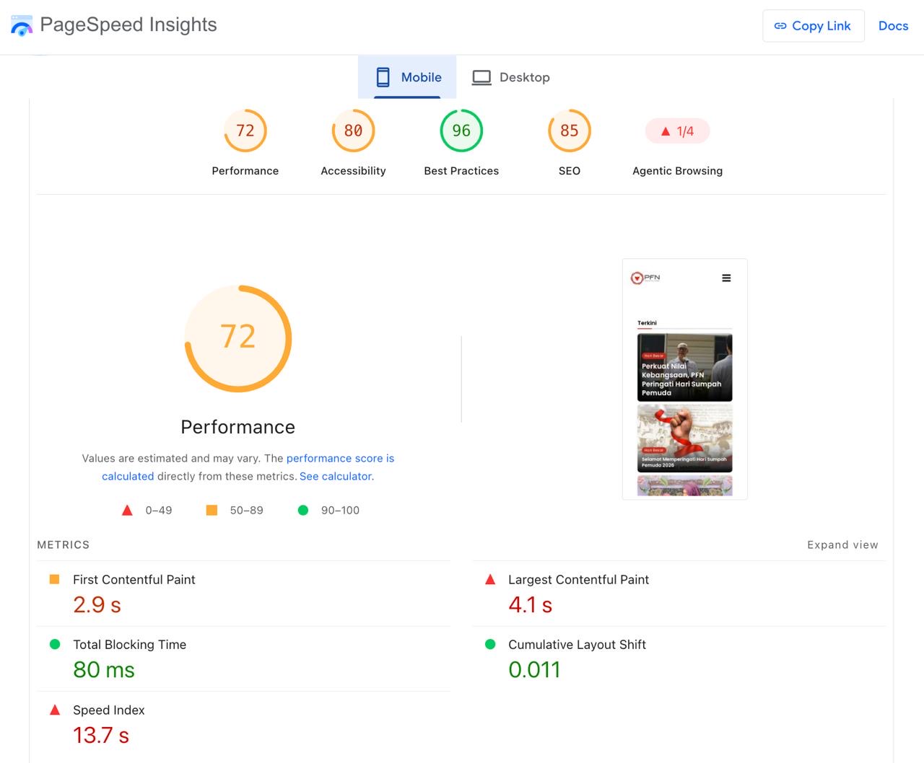Click the 80 ms value
This screenshot has height=763, width=924.
point(104,669)
